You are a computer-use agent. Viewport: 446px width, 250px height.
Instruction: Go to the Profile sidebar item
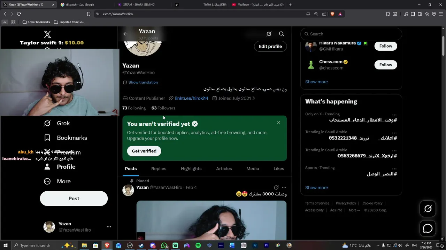click(x=60, y=167)
